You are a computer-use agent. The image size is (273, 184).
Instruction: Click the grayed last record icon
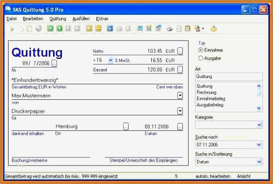point(77,29)
